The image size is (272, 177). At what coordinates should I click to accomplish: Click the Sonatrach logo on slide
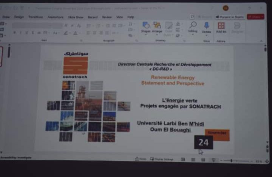click(76, 65)
